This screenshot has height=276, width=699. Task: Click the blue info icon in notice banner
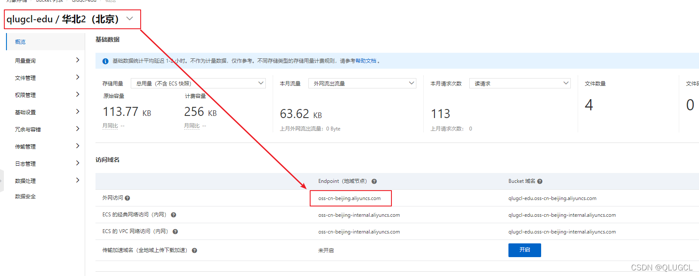pyautogui.click(x=105, y=61)
